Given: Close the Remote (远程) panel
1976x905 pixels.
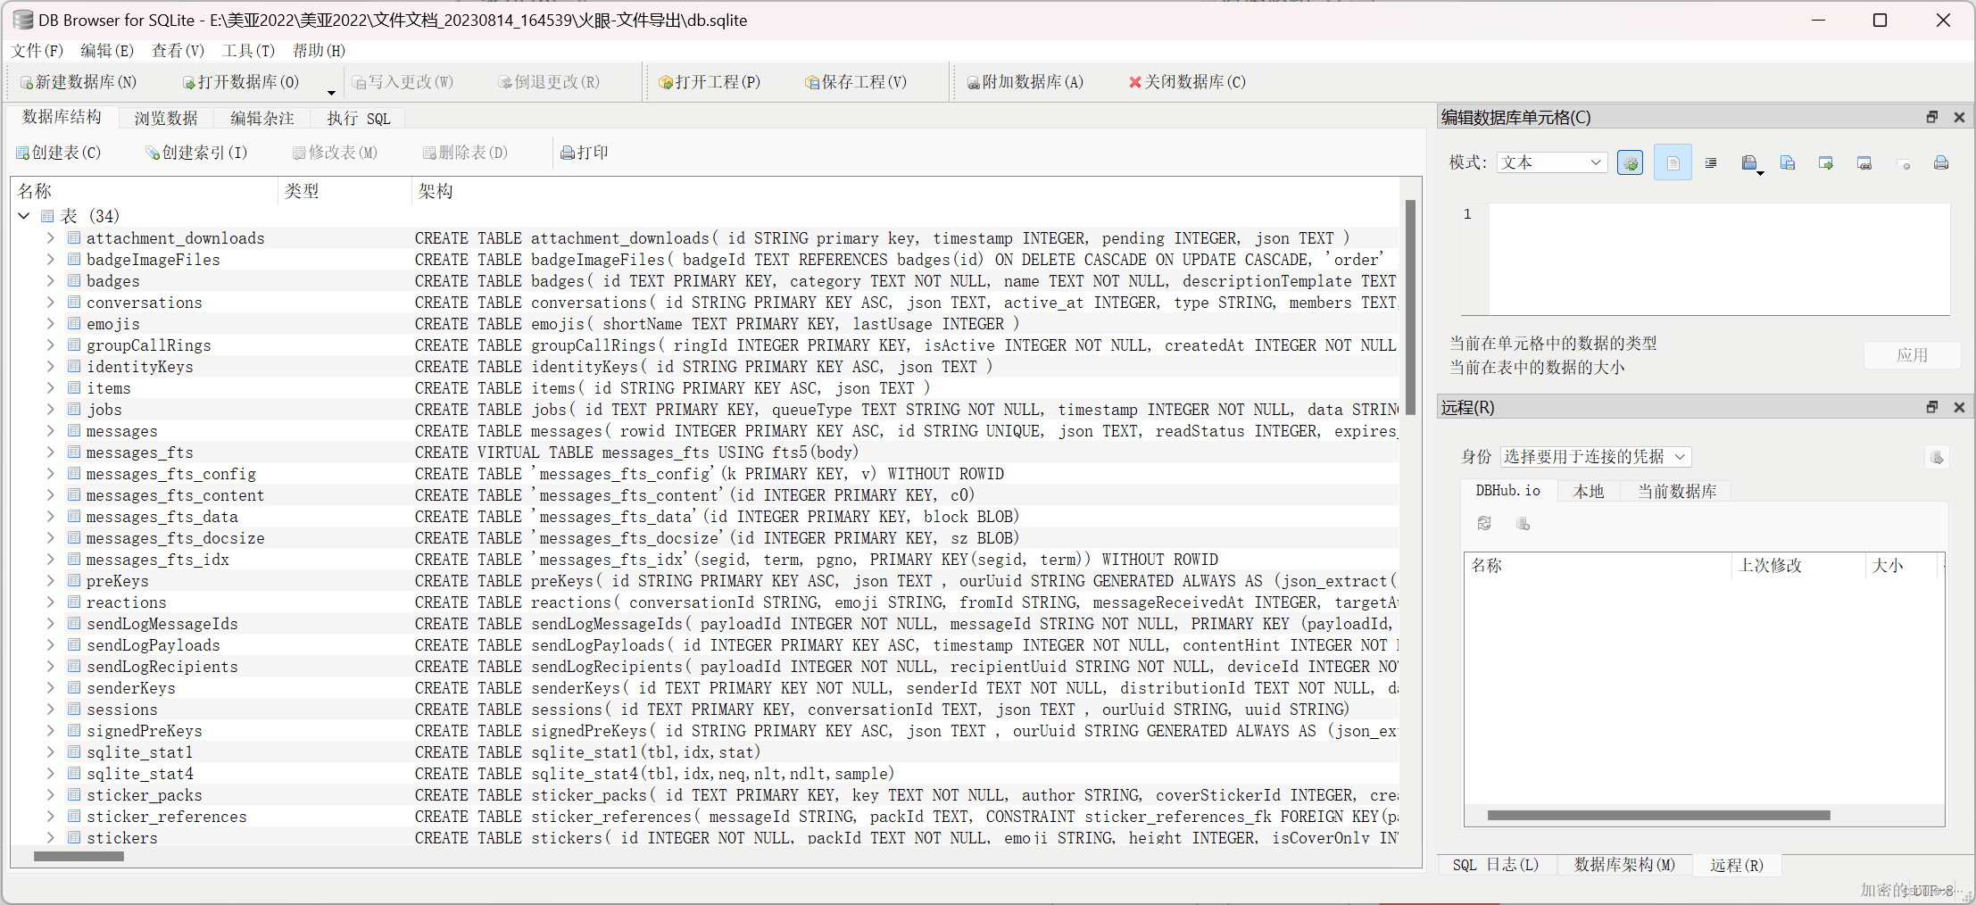Looking at the screenshot, I should (x=1959, y=407).
